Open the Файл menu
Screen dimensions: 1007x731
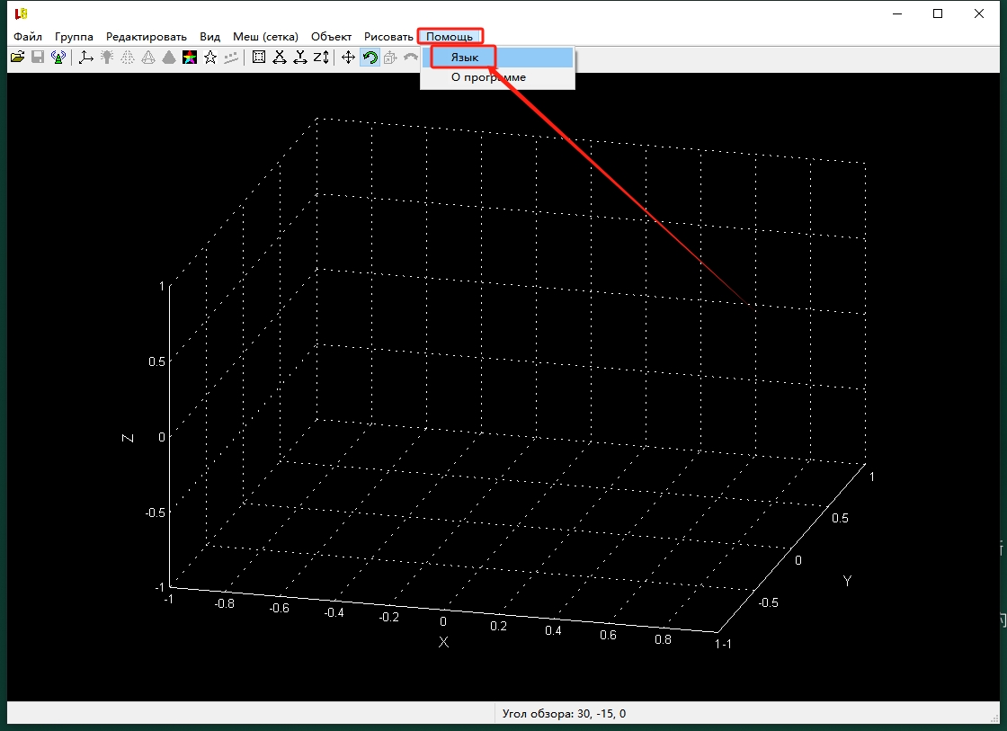click(28, 37)
